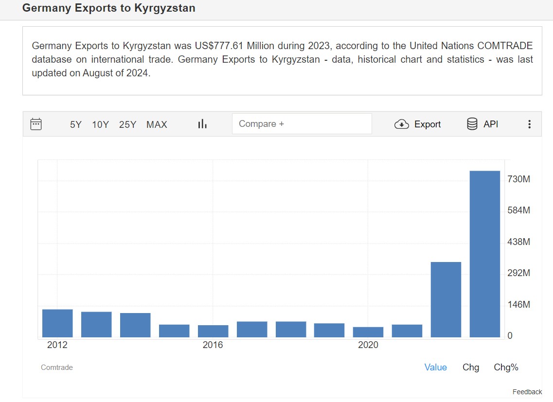Viewport: 553px width, 402px height.
Task: Select the 25Y time range
Action: [127, 124]
